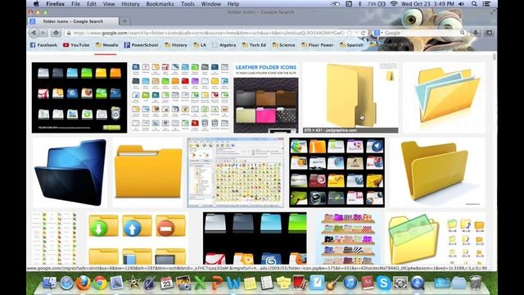Open Dictionary app in the dock
Image resolution: width=524 pixels, height=295 pixels.
point(367,283)
